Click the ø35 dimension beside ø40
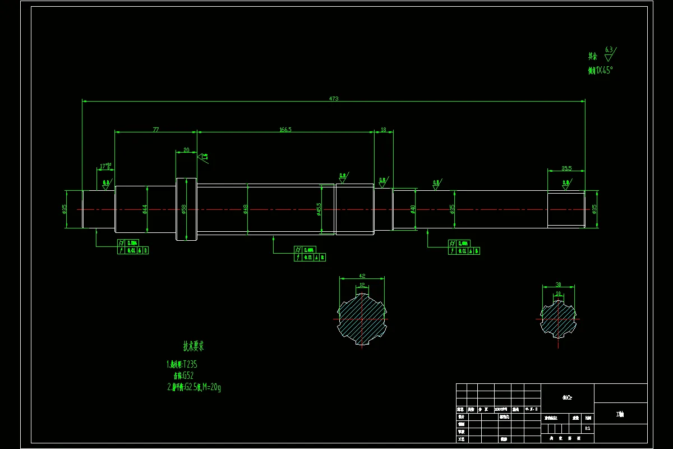673x449 pixels. pos(452,209)
